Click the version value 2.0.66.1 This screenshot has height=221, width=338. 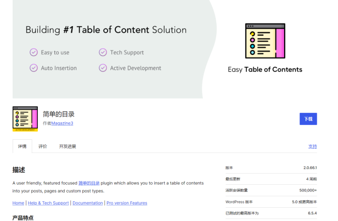click(310, 168)
